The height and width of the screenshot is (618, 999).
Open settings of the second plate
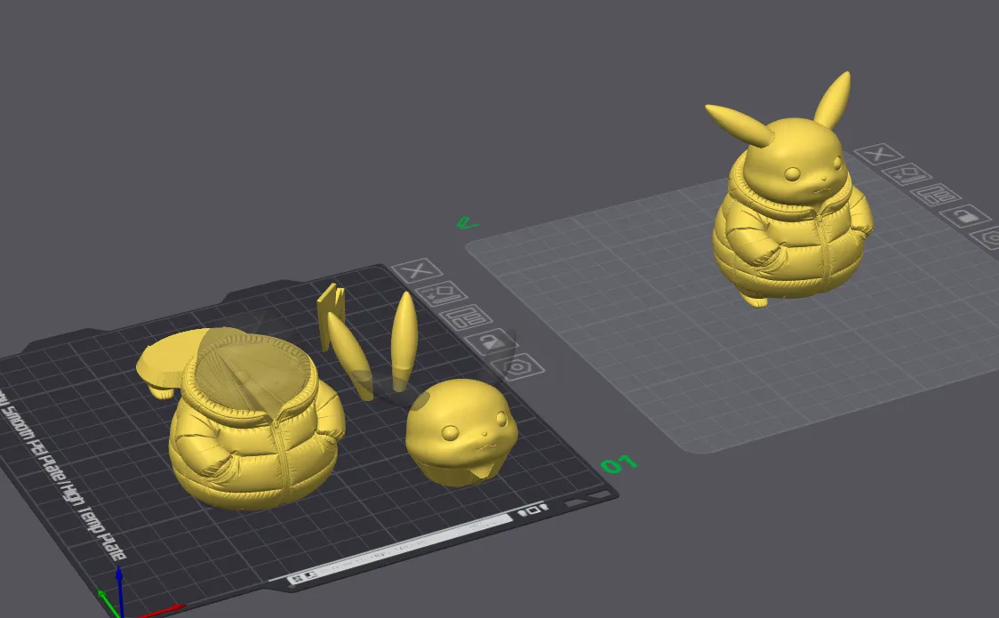pos(987,239)
